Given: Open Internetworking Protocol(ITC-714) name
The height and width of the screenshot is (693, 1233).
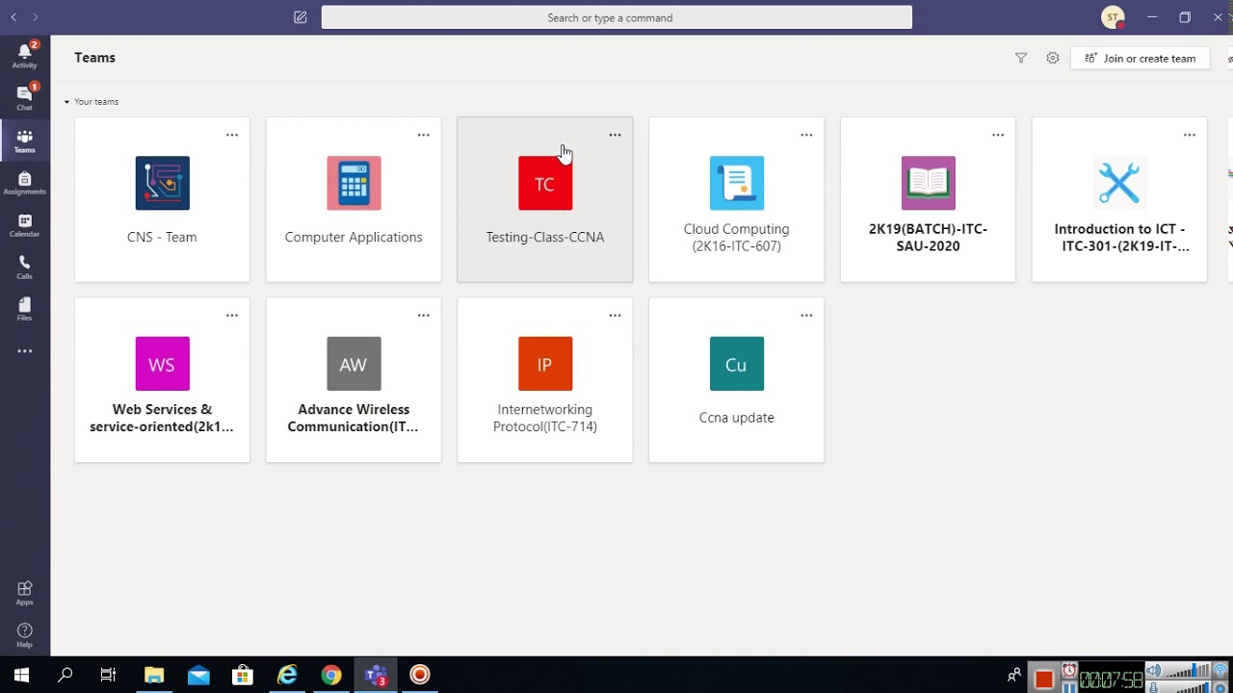Looking at the screenshot, I should click(x=545, y=418).
